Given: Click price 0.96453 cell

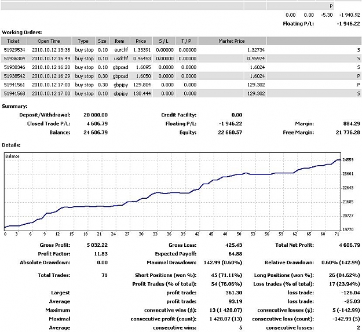Looking at the screenshot, I should coord(142,59).
